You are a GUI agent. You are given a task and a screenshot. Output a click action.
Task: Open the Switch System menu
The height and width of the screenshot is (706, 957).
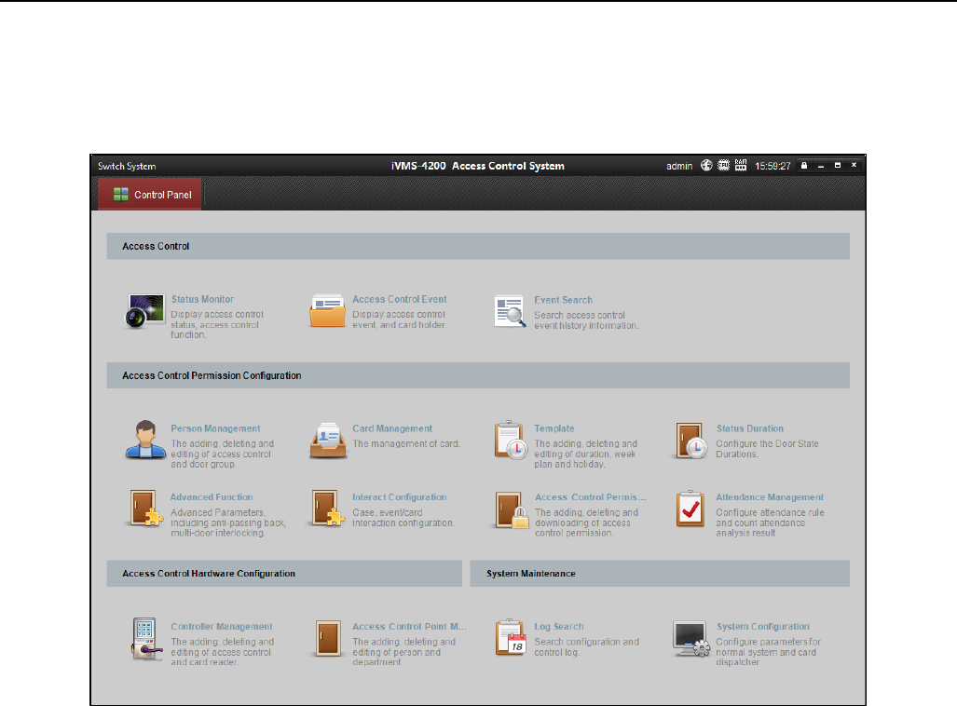pyautogui.click(x=127, y=166)
